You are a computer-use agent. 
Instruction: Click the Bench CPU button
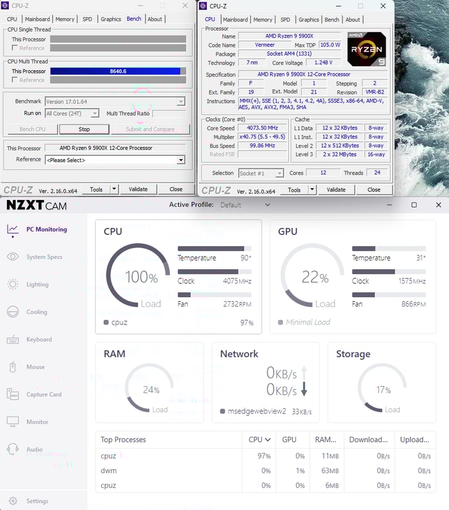(x=33, y=129)
